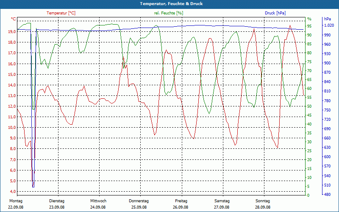Click the '25' humidity axis tick
This screenshot has width=339, height=212.
(309, 151)
